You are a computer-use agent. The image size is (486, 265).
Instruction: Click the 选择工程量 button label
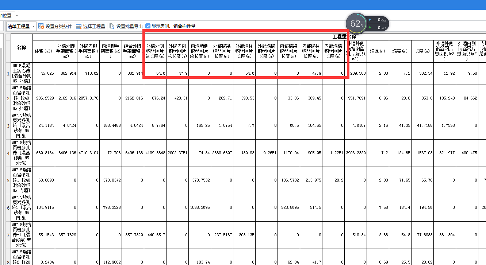coord(94,26)
